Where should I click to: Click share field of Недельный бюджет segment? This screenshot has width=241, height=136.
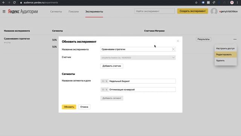[104, 81]
